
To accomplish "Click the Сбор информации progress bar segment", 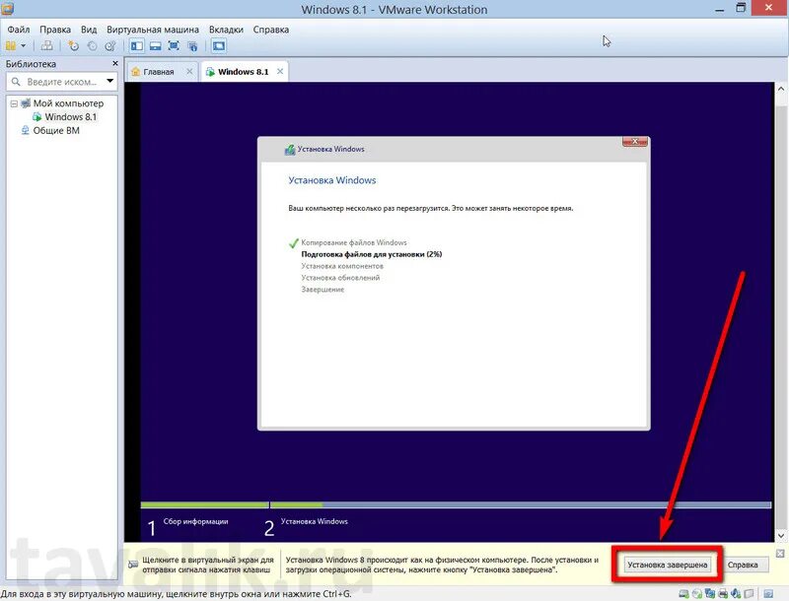I will pyautogui.click(x=204, y=505).
